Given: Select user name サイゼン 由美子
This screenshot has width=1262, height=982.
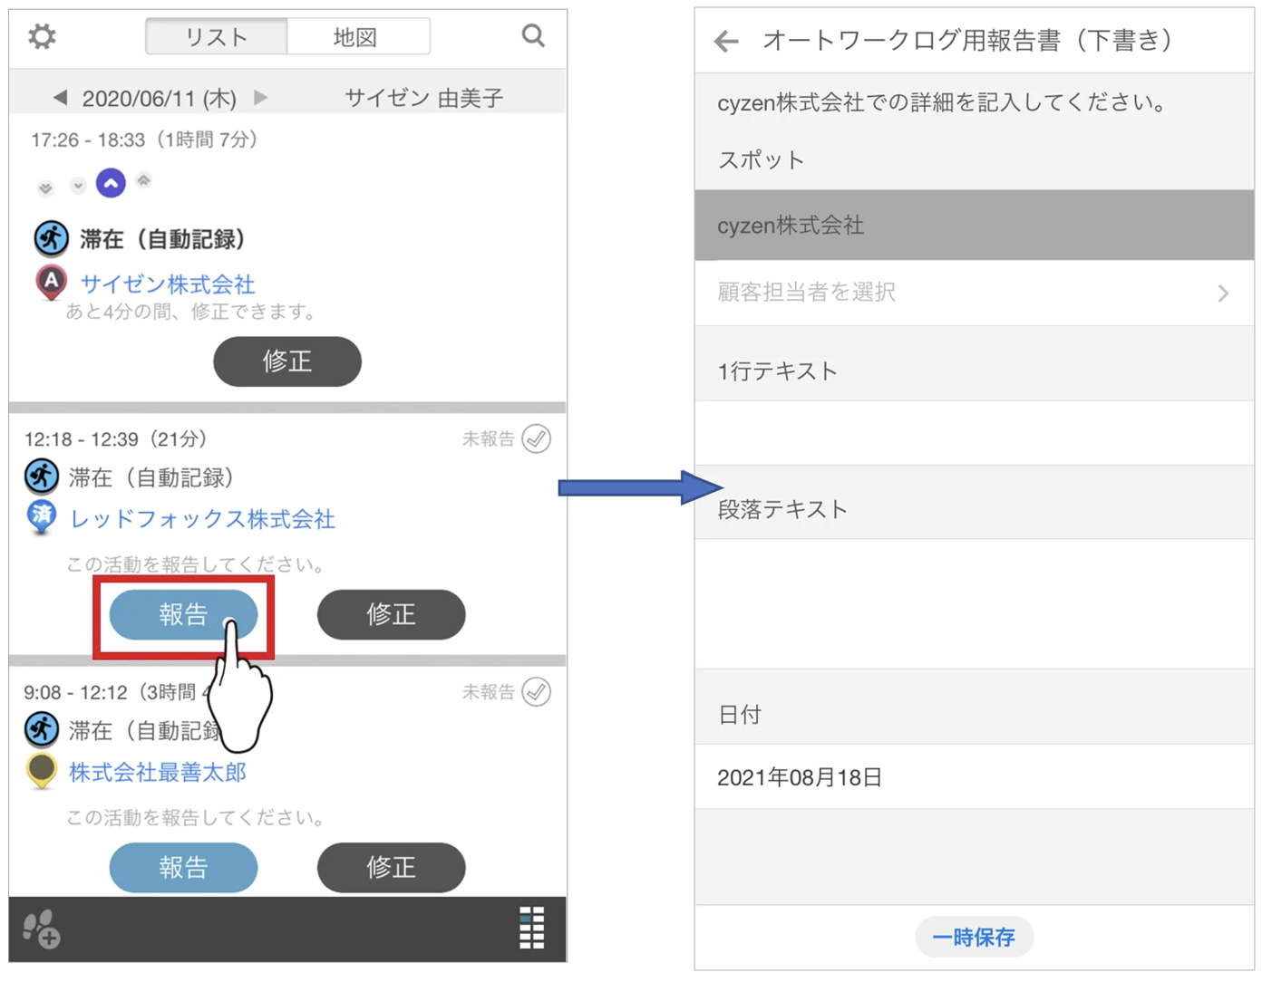Looking at the screenshot, I should (423, 98).
